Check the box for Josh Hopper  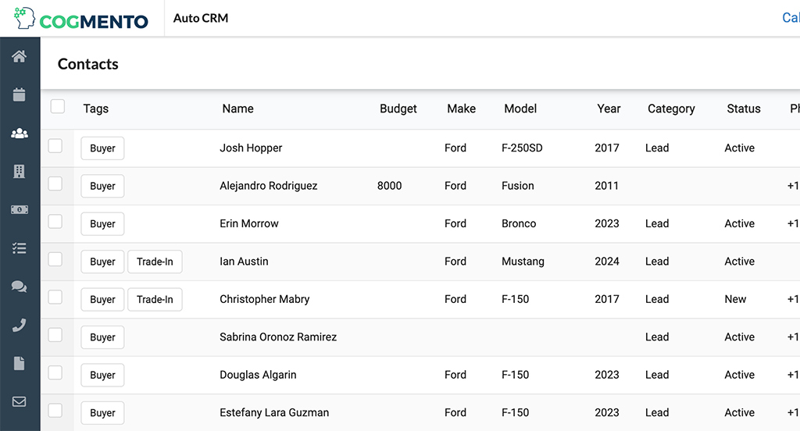point(55,146)
